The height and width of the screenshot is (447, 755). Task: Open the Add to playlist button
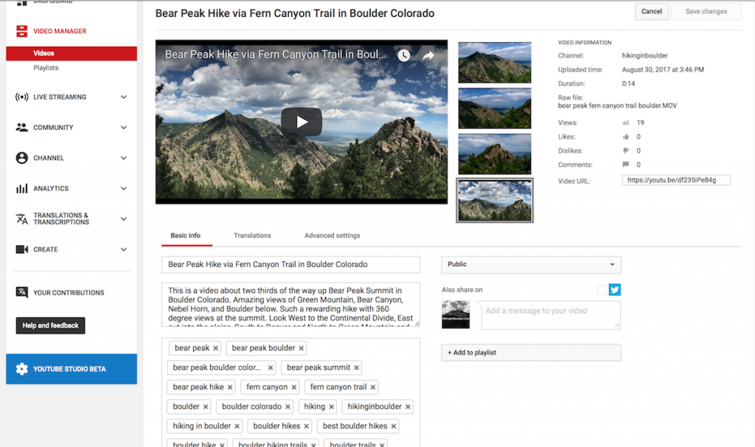pyautogui.click(x=531, y=353)
